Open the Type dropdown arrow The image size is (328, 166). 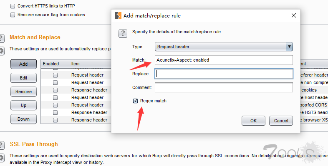[x=289, y=47]
